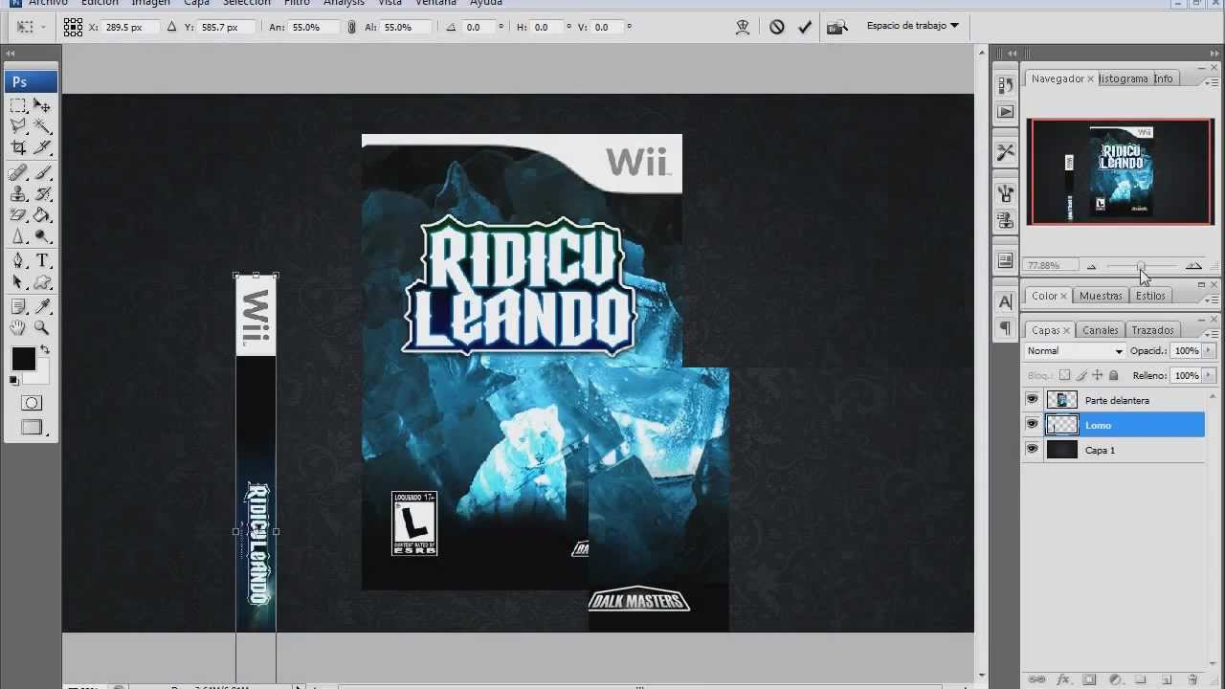
Task: Open the Espacio de trabajo dropdown
Action: tap(912, 26)
